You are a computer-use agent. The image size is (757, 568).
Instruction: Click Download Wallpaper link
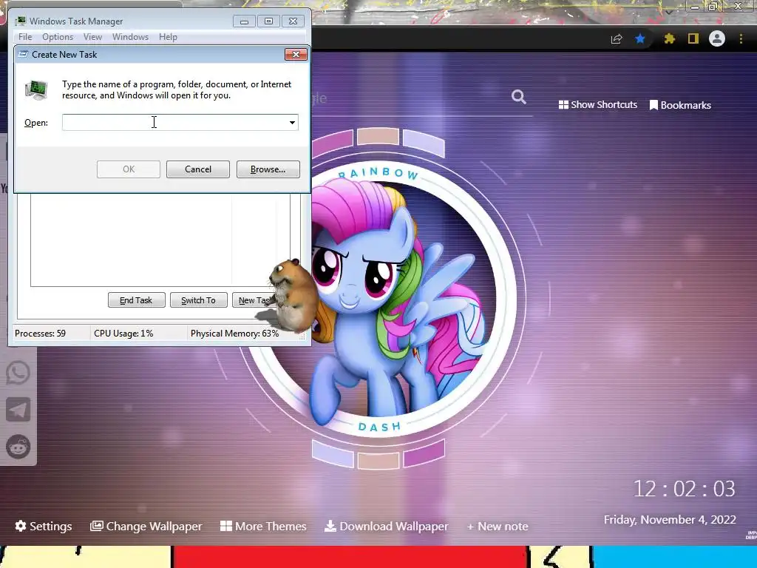point(386,526)
